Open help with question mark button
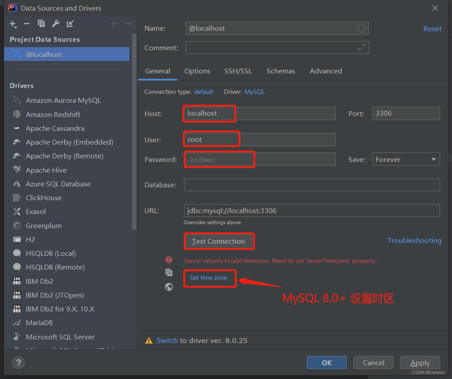Image resolution: width=452 pixels, height=379 pixels. tap(19, 363)
